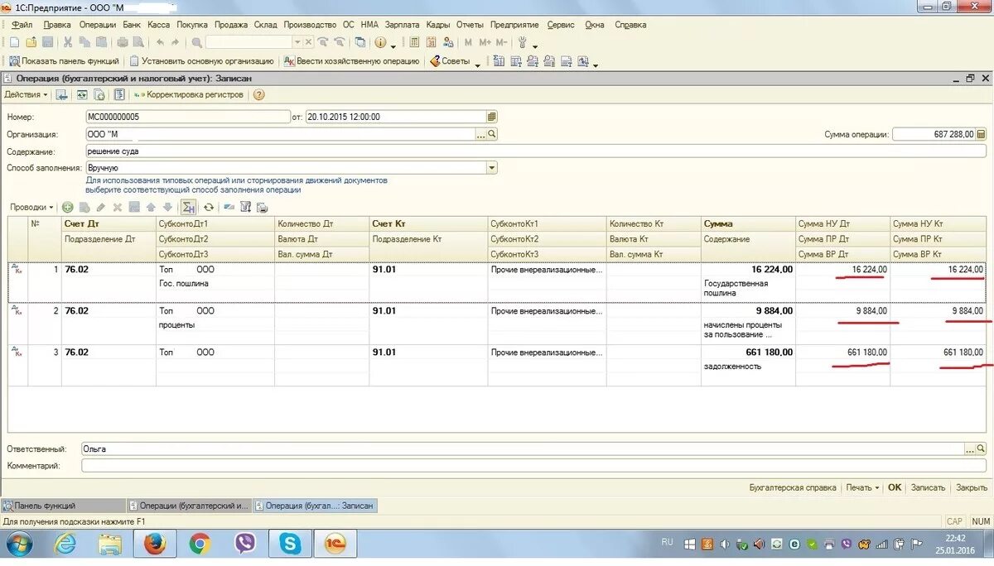Click the Windows Start button
Image resolution: width=994 pixels, height=566 pixels.
19,544
